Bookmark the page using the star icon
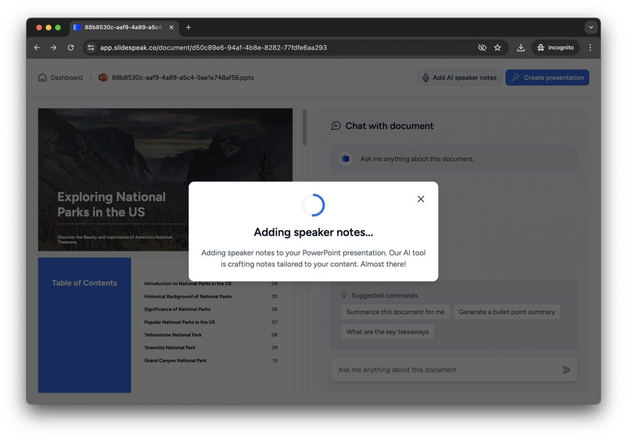 [498, 47]
